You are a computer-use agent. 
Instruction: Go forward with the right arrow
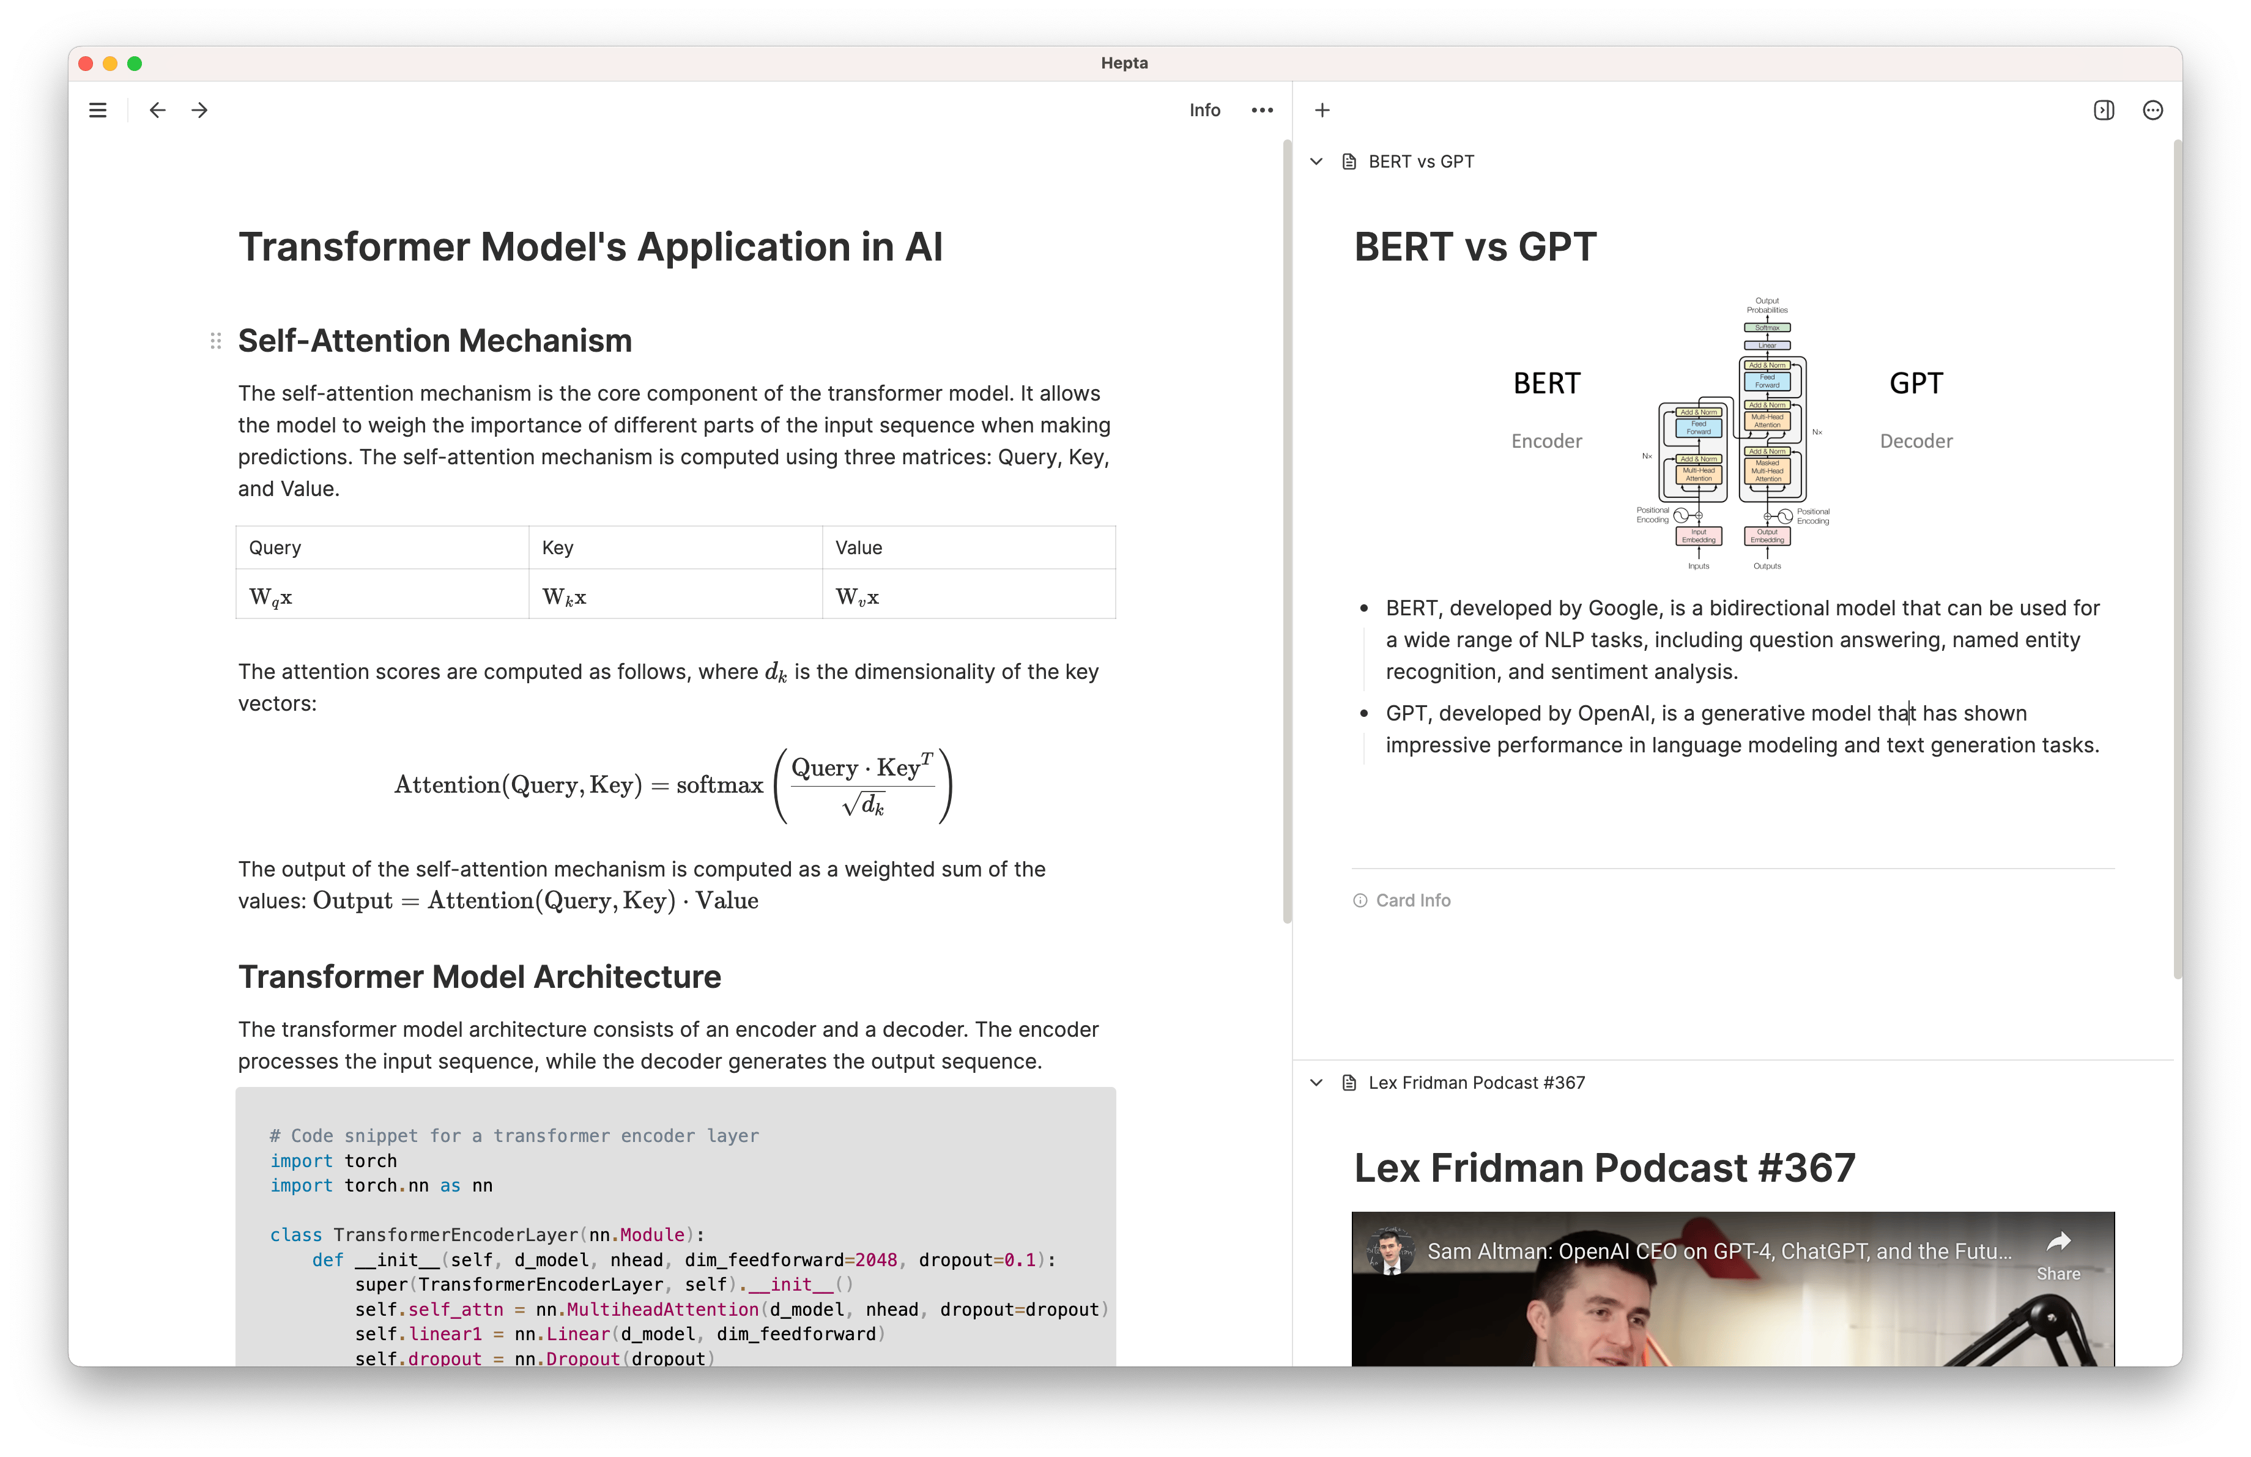pyautogui.click(x=199, y=111)
